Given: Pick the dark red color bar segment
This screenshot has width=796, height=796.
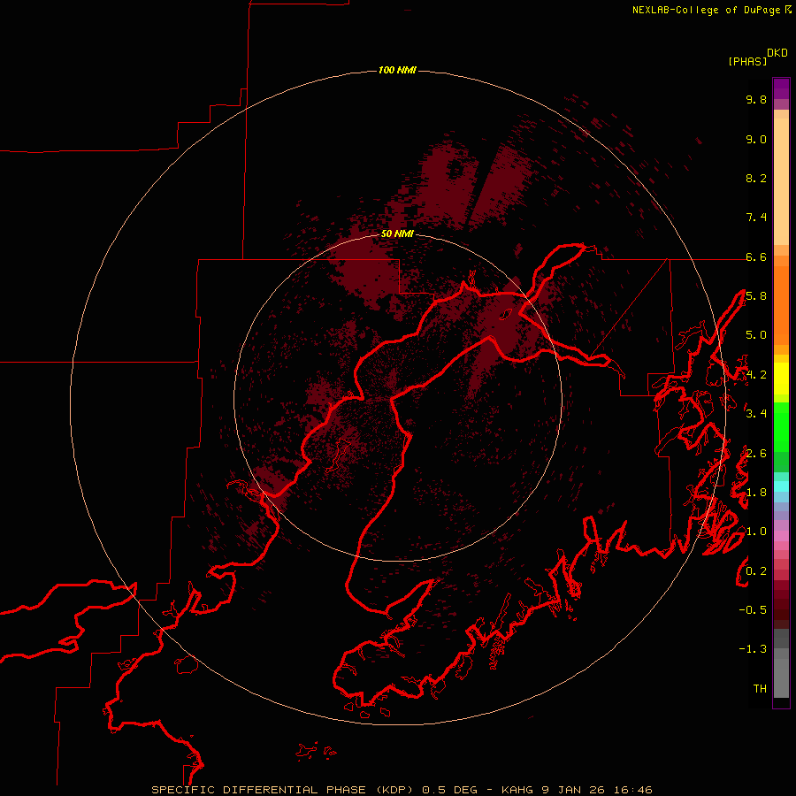Looking at the screenshot, I should point(781,604).
